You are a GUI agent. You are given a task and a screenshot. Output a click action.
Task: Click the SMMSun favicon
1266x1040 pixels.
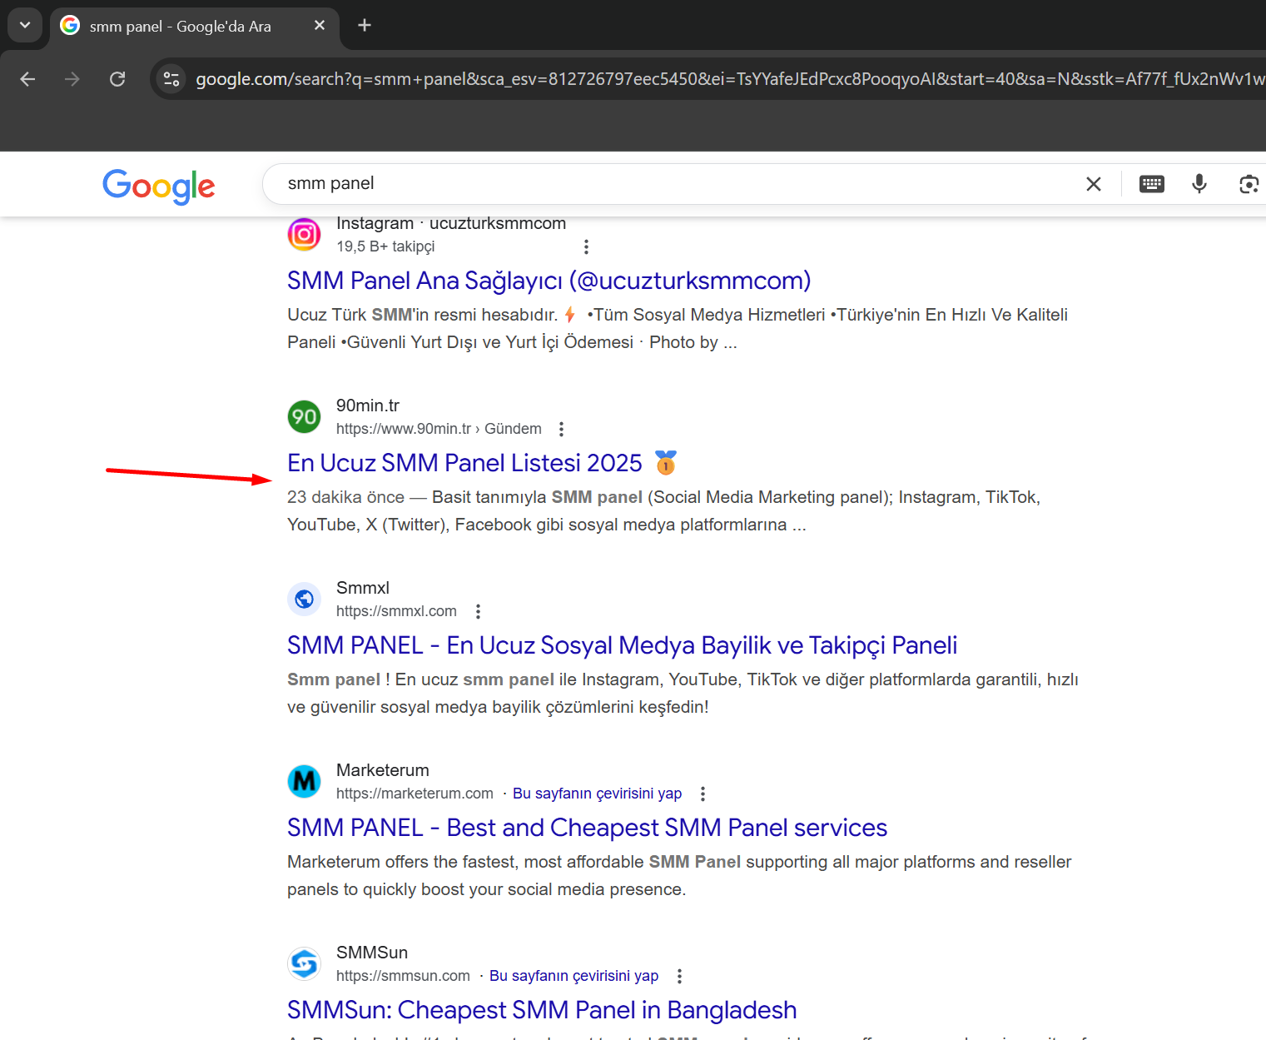pyautogui.click(x=304, y=963)
